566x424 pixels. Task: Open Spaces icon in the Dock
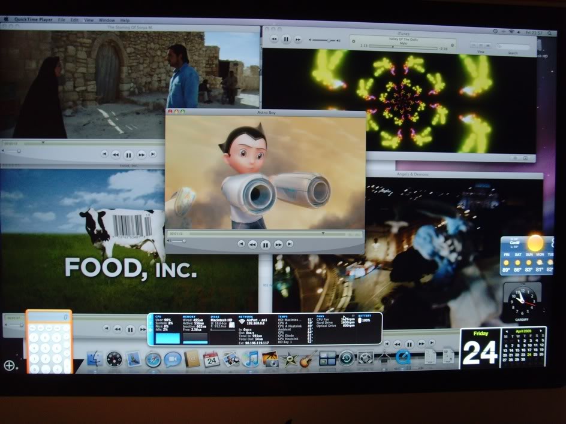coord(327,359)
